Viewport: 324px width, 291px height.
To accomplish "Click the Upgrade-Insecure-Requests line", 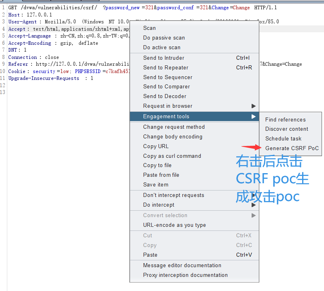I will pyautogui.click(x=51, y=78).
